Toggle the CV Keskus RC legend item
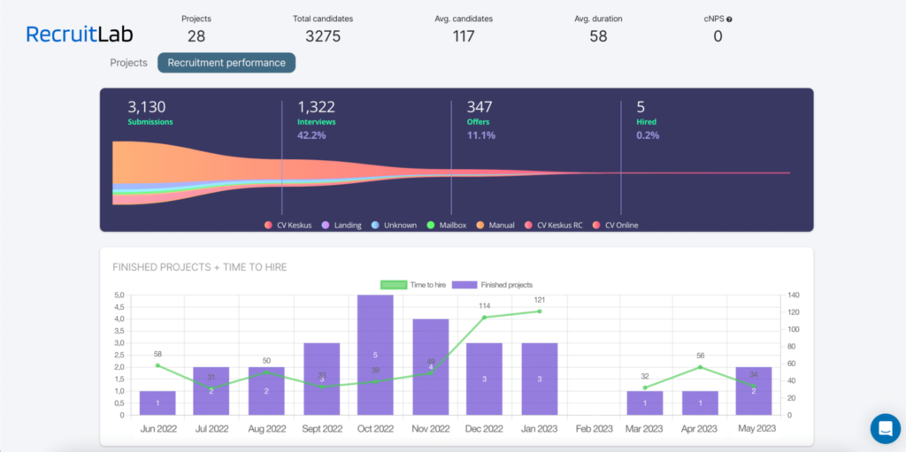Viewport: 906px width, 452px height. tap(554, 225)
